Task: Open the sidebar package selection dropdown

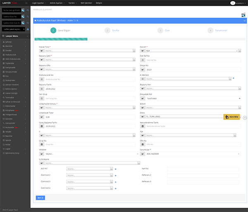Action: point(14,29)
